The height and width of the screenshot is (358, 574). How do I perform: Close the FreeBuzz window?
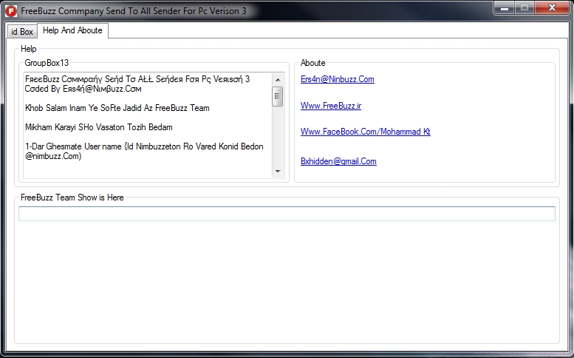tap(552, 7)
